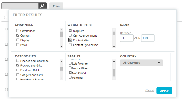The height and width of the screenshot is (99, 182).
Task: Tick the Food and Drink category
Action: tap(18, 70)
